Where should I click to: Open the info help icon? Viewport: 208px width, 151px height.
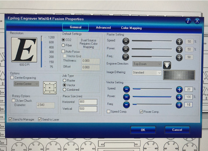(x=188, y=21)
